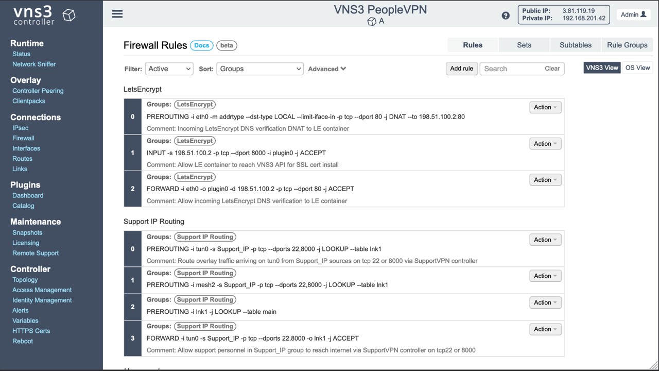Open Remote Support page

(36, 253)
